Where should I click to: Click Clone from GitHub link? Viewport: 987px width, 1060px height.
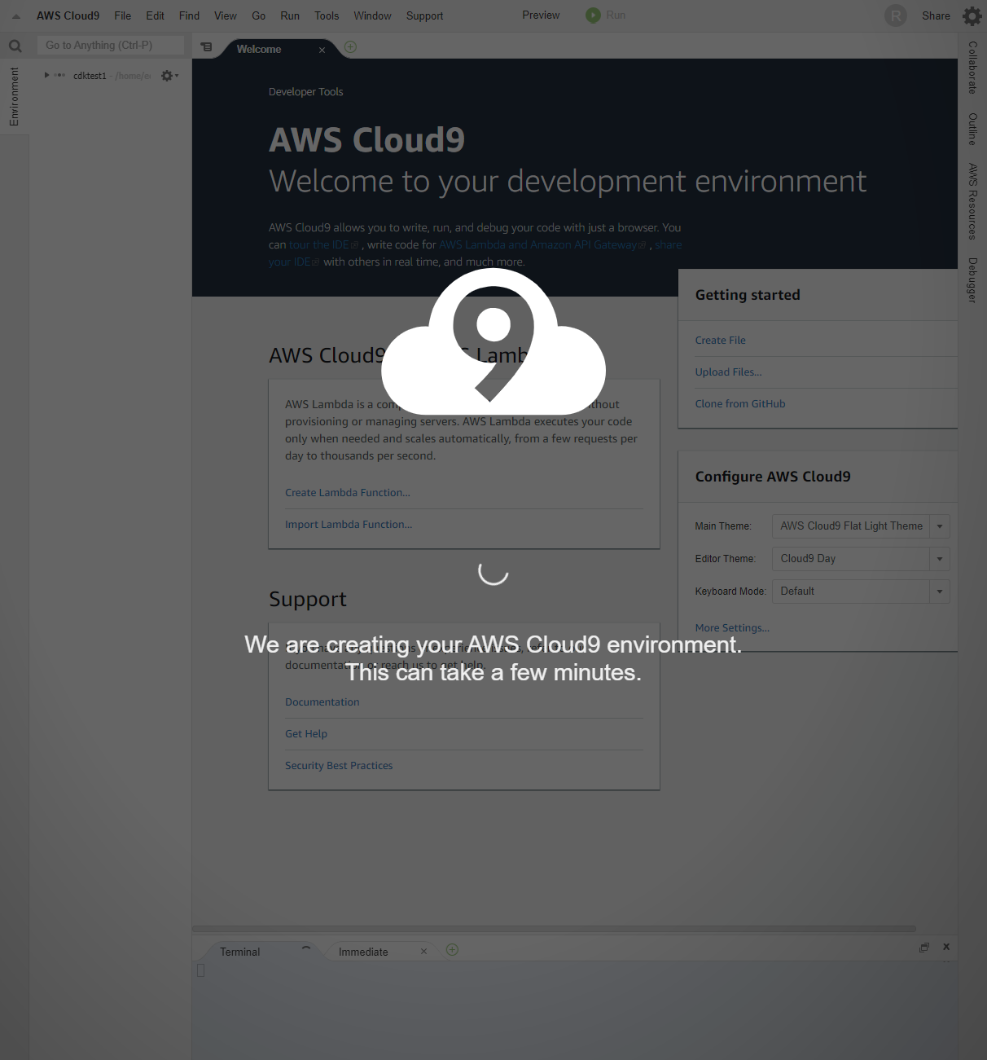(x=740, y=404)
